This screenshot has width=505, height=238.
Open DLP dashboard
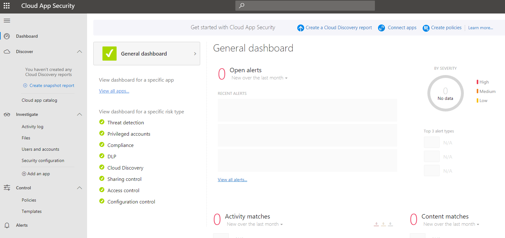pos(112,157)
